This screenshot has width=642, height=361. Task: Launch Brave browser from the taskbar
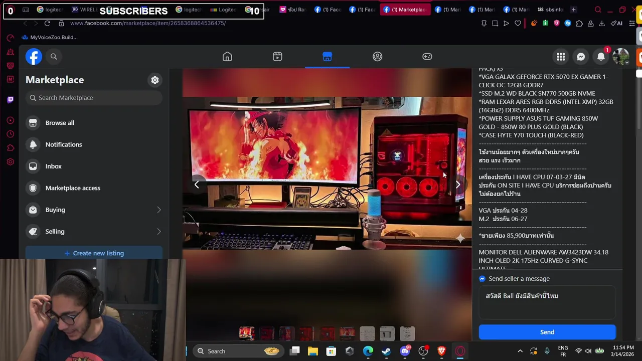point(441,351)
